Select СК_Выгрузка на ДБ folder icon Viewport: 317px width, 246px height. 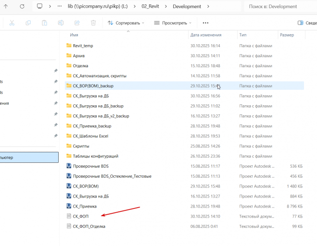click(69, 96)
